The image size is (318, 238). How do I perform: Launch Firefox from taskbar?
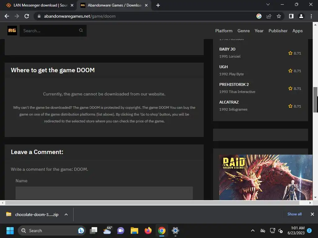[x=148, y=231]
